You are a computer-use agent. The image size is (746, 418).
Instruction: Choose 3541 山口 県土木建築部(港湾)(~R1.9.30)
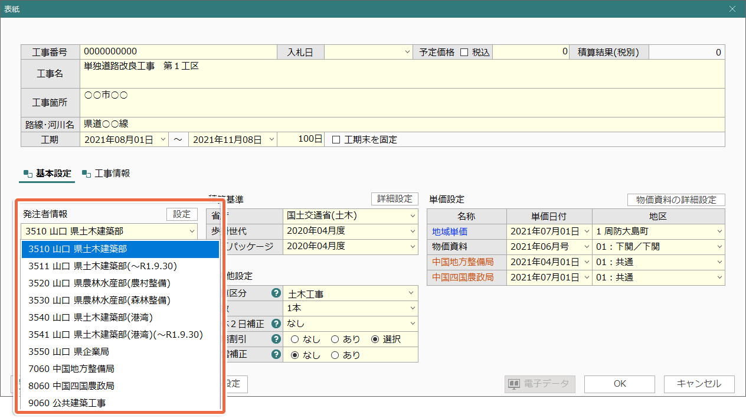tap(120, 335)
